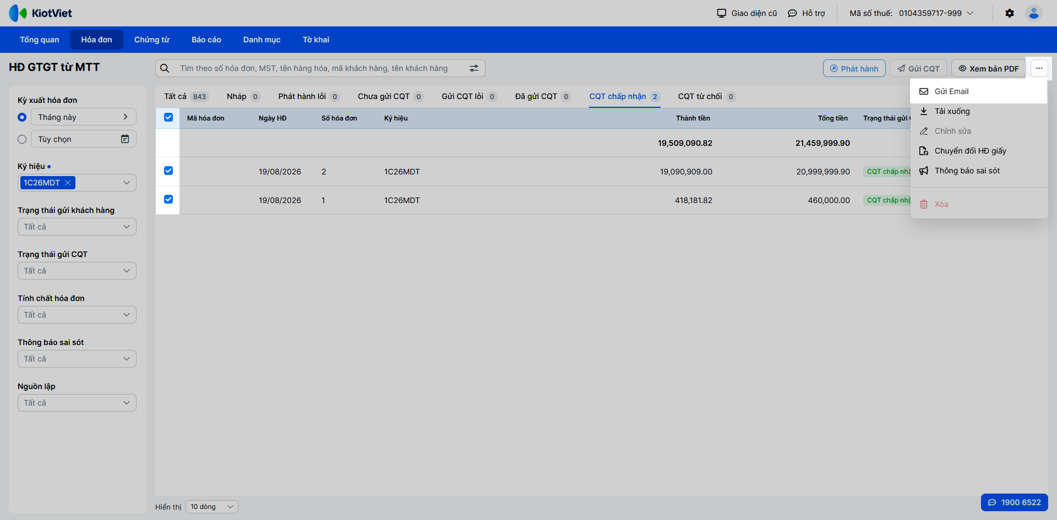
Task: Choose Gửi Email from the menu
Action: click(979, 91)
